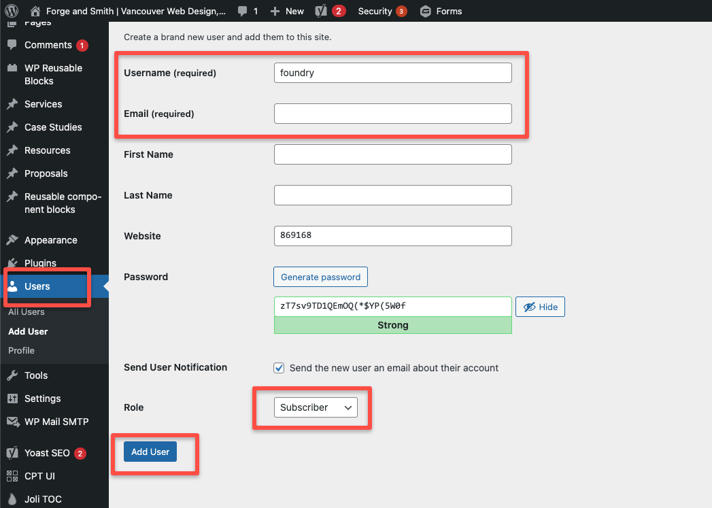Open Tools wrench in sidebar

(12, 375)
